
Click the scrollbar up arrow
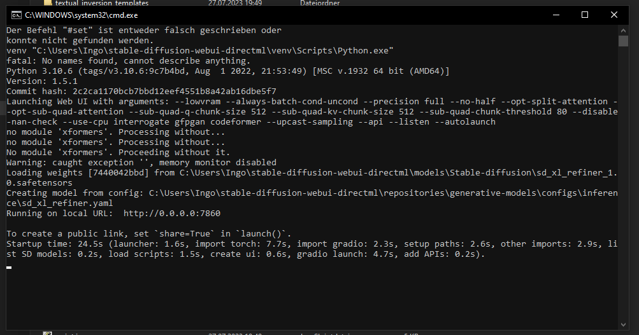(x=623, y=30)
